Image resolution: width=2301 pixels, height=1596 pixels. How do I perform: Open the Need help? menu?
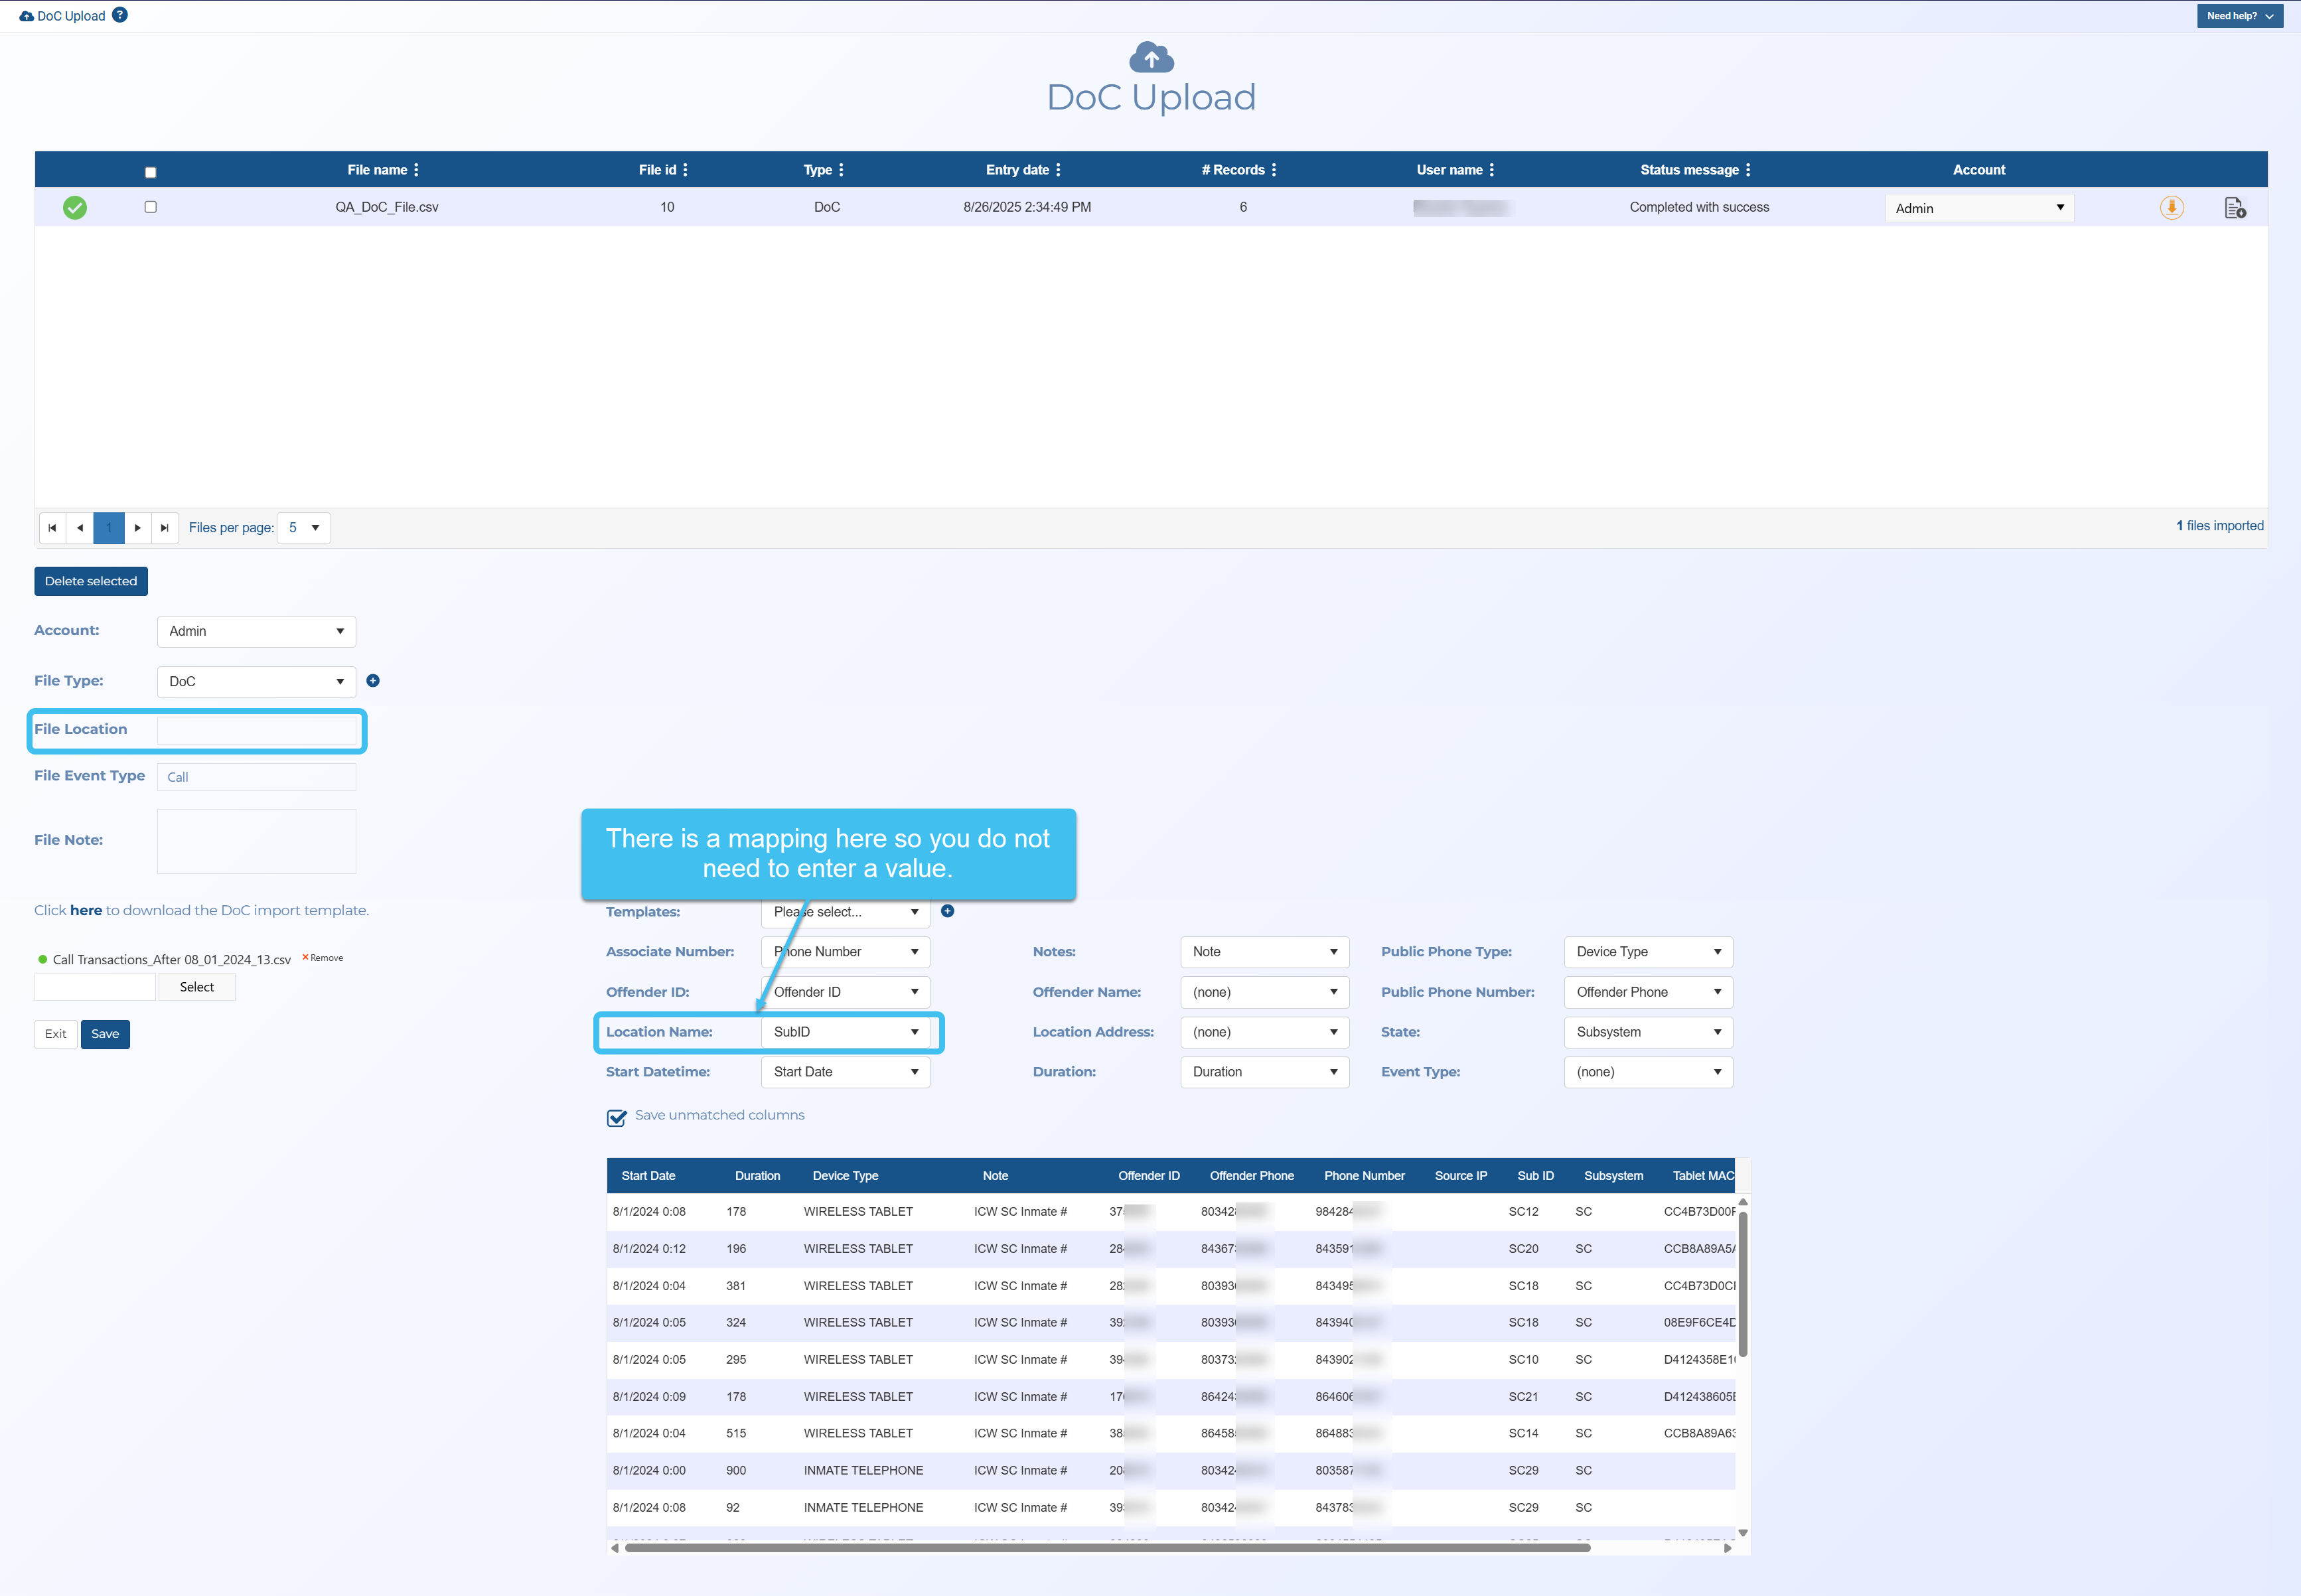2239,16
